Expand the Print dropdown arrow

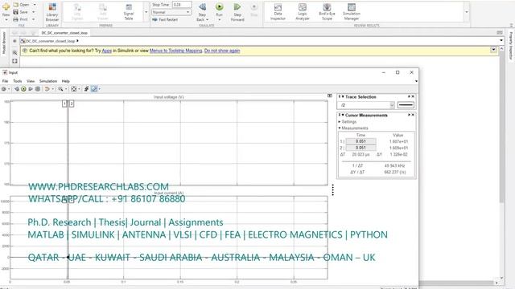(34, 19)
